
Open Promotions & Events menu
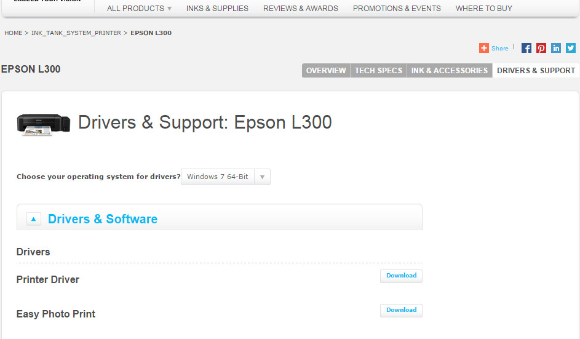pos(397,8)
